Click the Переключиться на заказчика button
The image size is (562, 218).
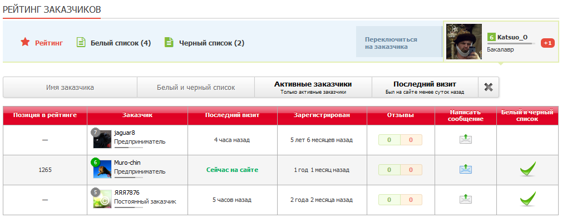[398, 43]
